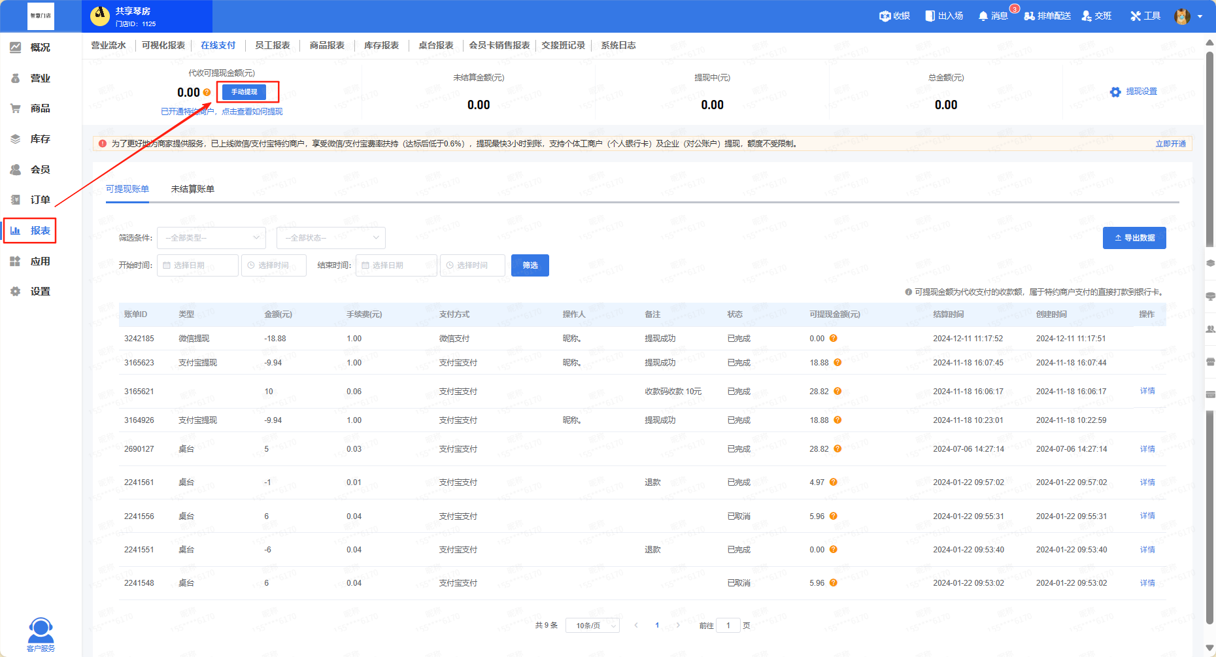This screenshot has height=657, width=1216.
Task: Click help icon in row 3165623 可提现金额
Action: [x=837, y=363]
